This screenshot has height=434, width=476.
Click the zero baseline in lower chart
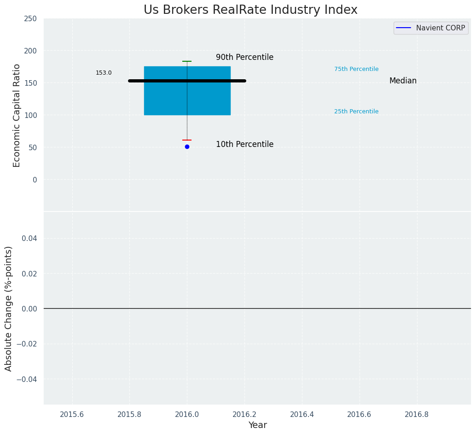[x=257, y=309]
